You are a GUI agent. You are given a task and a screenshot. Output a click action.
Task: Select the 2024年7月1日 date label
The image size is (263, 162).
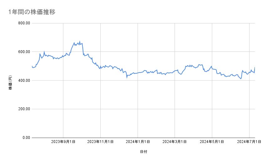[x=249, y=142]
